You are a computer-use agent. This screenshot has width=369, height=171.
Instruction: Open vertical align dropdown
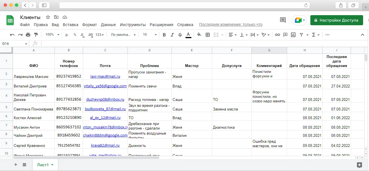[244, 35]
